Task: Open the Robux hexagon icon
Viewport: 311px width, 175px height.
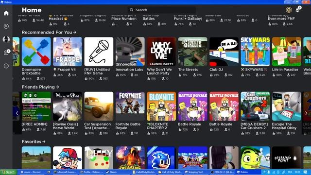Action: click(x=289, y=10)
